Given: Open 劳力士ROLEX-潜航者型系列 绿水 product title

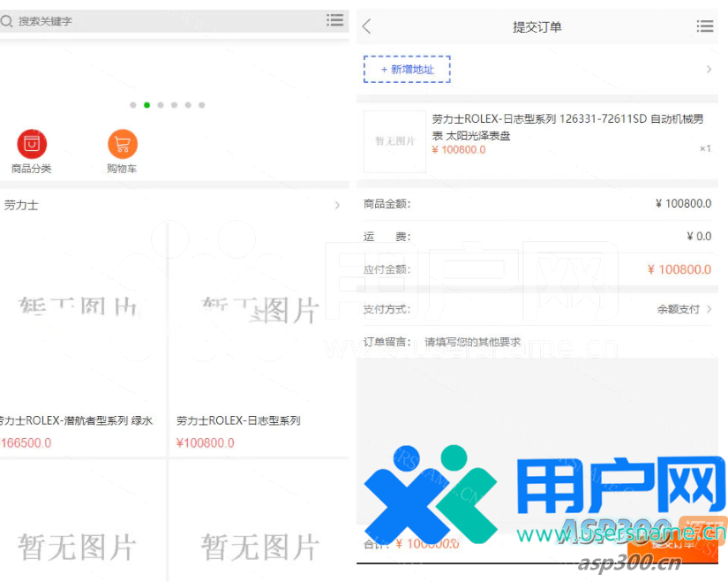Looking at the screenshot, I should click(76, 420).
